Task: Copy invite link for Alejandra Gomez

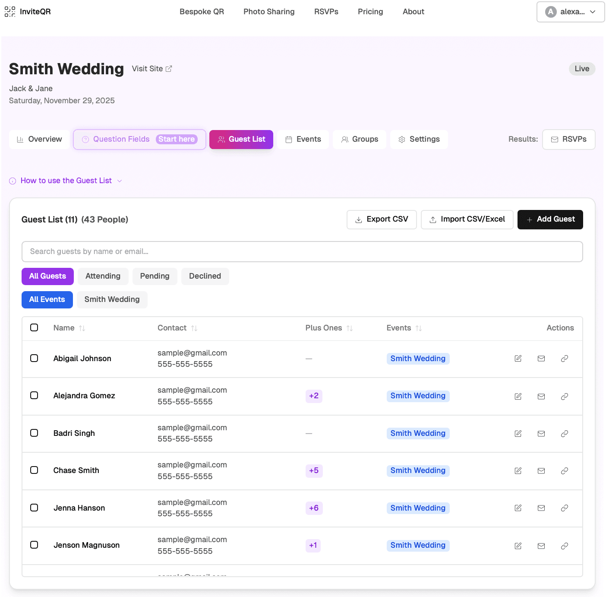Action: coord(564,396)
